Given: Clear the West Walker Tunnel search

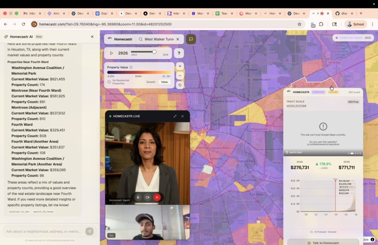Looking at the screenshot, I should 178,39.
